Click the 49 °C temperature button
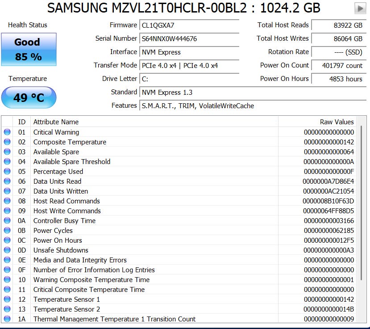 (29, 97)
